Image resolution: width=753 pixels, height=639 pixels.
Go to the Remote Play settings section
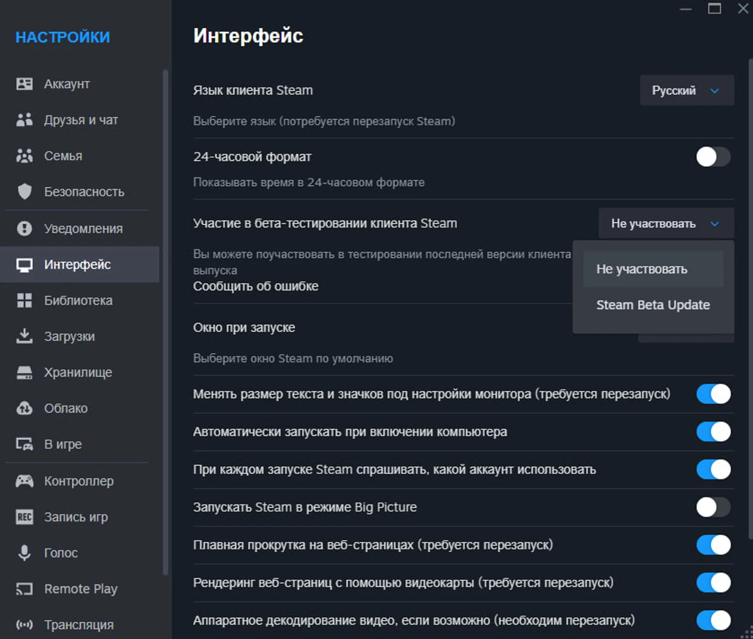(80, 588)
